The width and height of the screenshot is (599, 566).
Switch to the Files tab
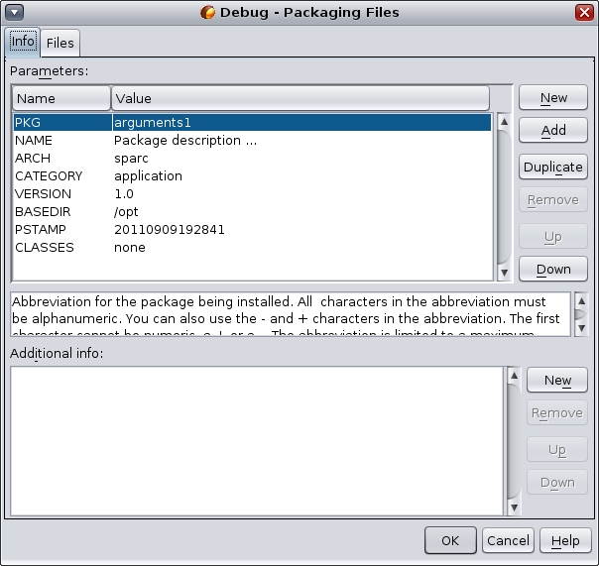60,43
